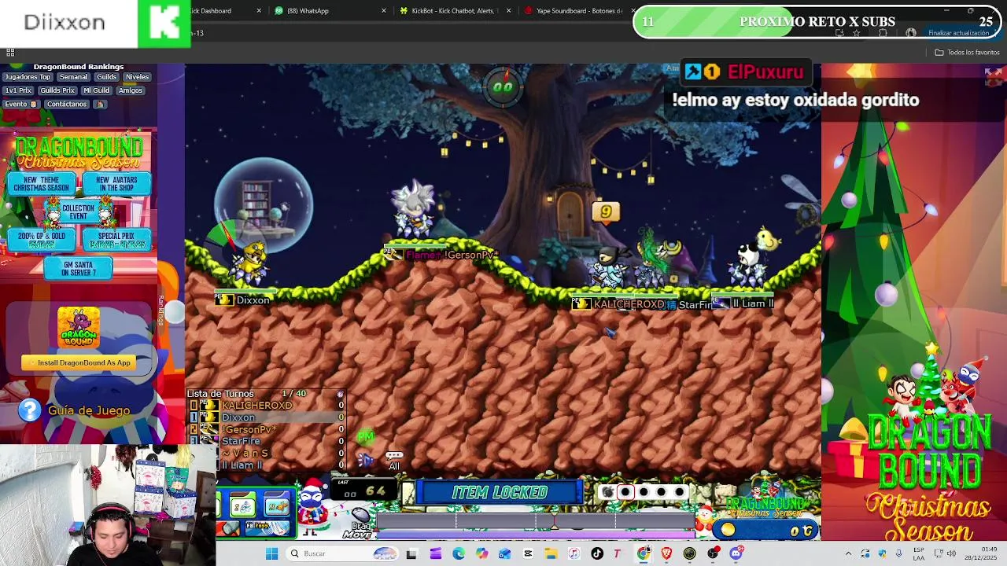Select KALICHEROXD in turn list

tap(267, 406)
